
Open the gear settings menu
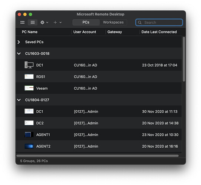[x=42, y=23]
